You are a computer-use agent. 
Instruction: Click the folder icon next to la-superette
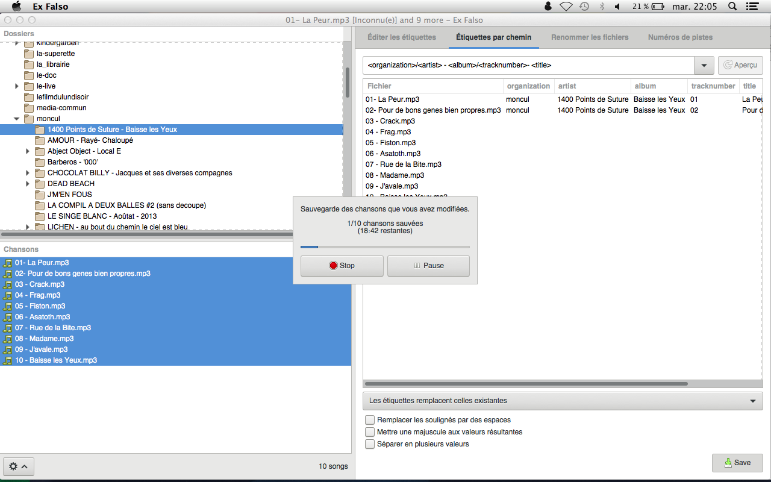(x=29, y=54)
